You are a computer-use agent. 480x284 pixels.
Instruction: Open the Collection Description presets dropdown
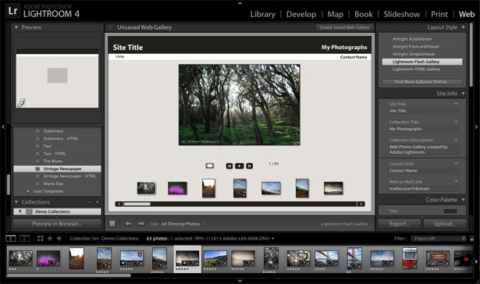456,140
